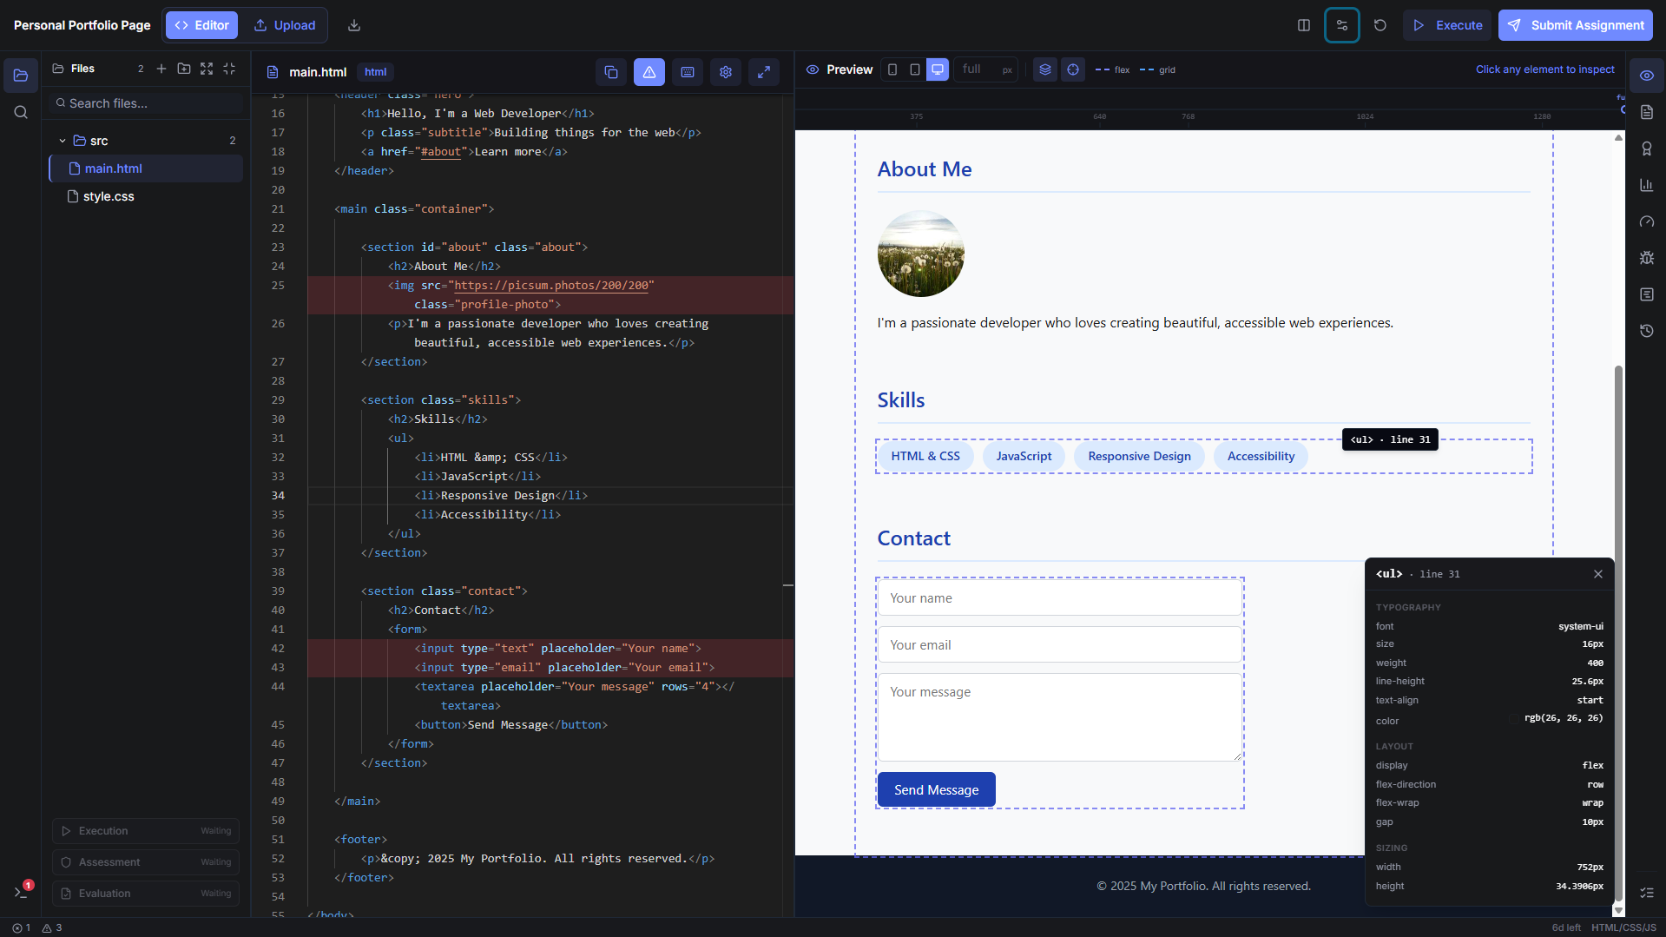Switch to the Editor tab
This screenshot has height=937, width=1666.
(x=201, y=25)
